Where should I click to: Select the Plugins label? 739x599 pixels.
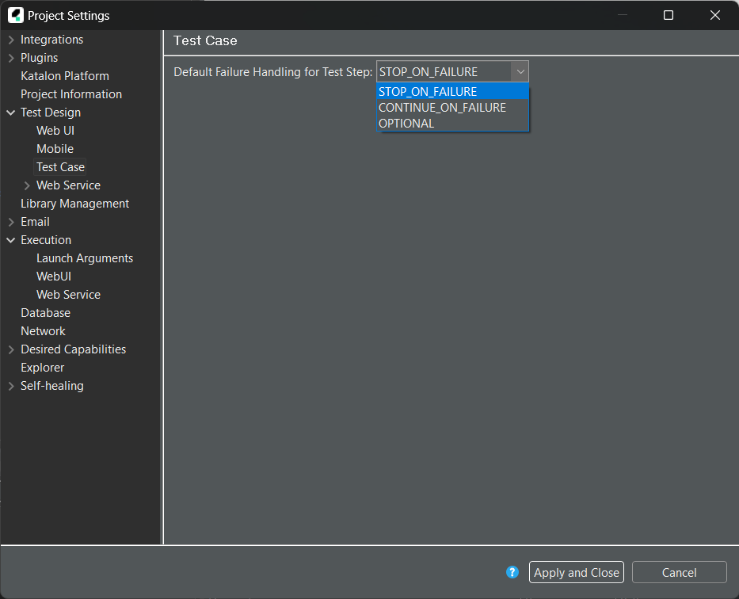[39, 58]
